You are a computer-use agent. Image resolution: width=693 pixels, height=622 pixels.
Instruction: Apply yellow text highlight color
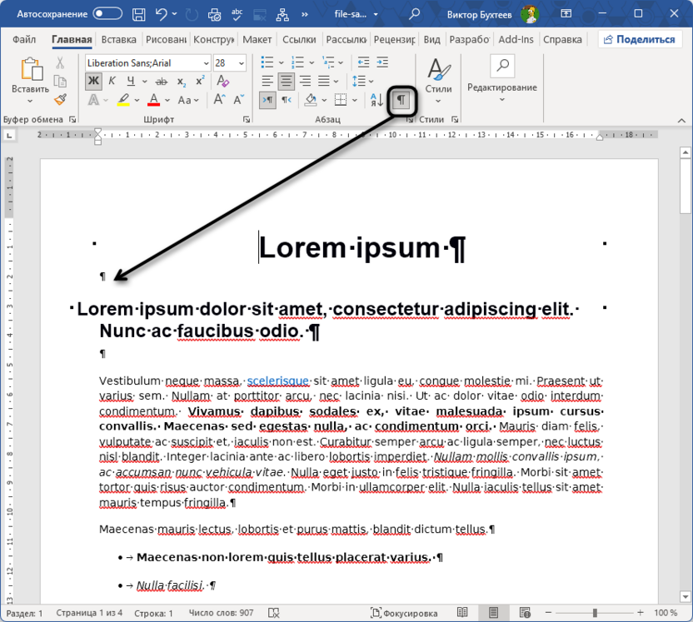[123, 100]
